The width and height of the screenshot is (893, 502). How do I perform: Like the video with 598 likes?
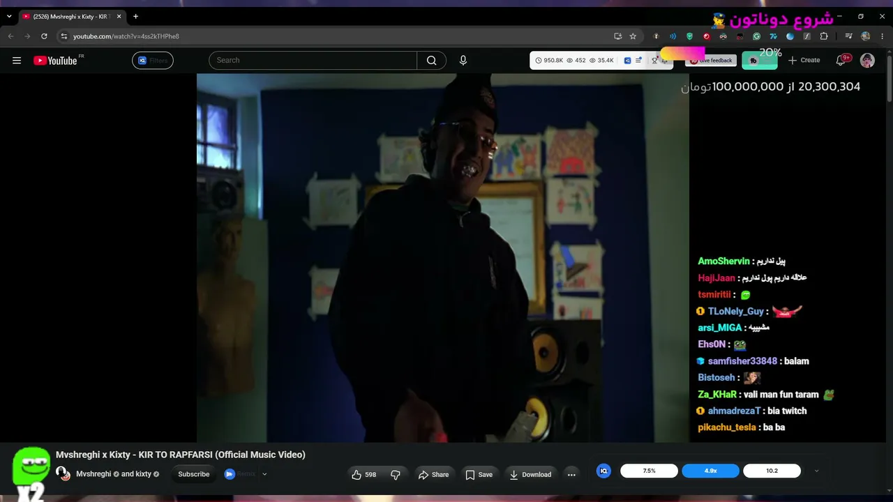pos(364,475)
